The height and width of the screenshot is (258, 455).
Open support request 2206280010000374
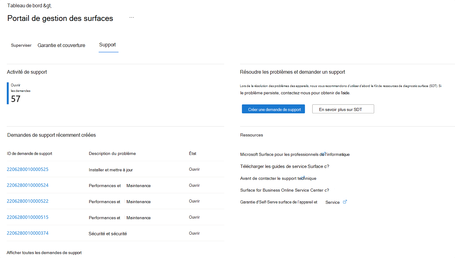point(28,233)
